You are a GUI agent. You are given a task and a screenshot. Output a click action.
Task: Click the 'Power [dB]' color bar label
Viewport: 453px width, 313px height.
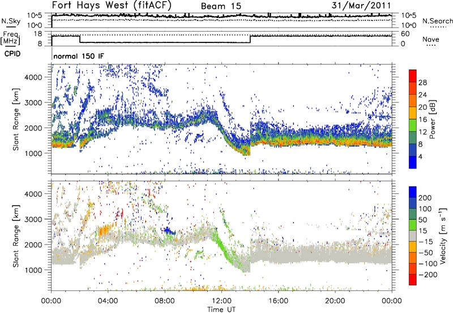pos(433,119)
